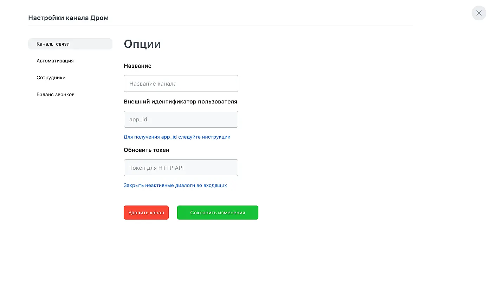This screenshot has width=492, height=289.
Task: Switch to Автоматизация settings
Action: pyautogui.click(x=55, y=61)
